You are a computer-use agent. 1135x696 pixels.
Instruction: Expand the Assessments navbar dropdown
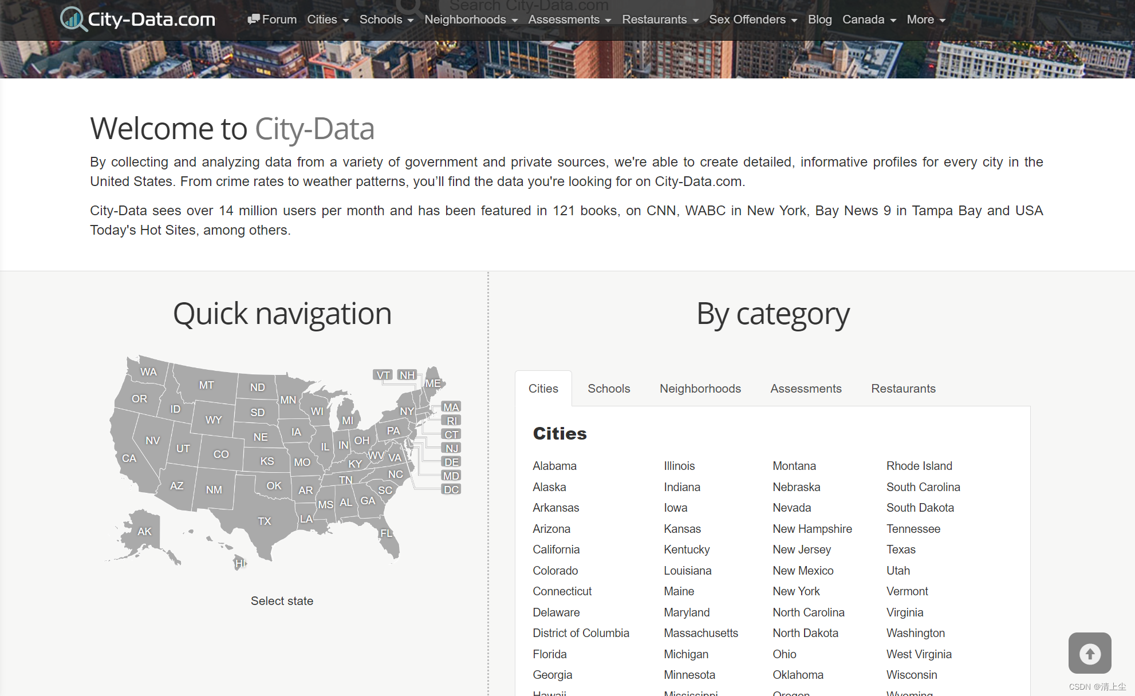[569, 19]
